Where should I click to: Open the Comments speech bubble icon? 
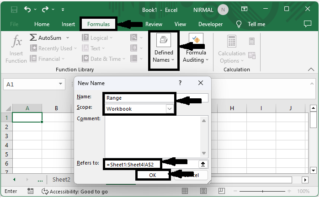[x=307, y=24]
